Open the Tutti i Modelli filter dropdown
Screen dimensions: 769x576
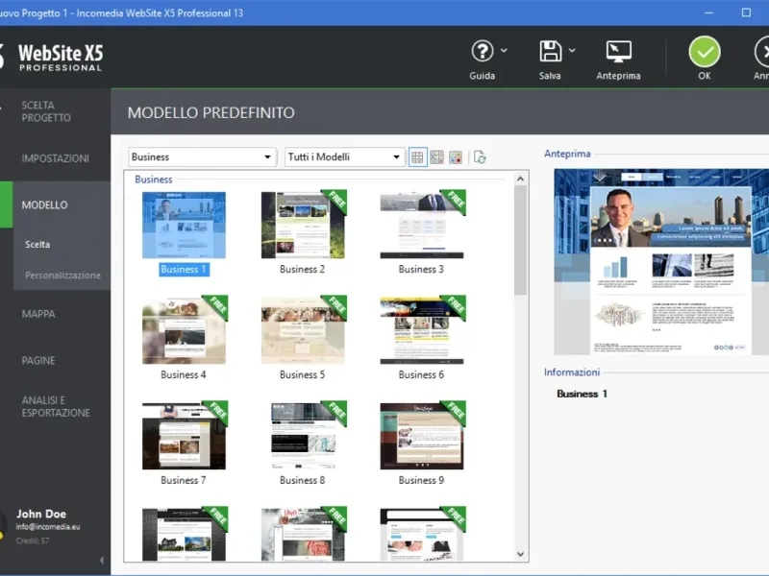pyautogui.click(x=345, y=157)
